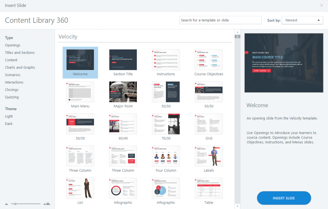
Task: Select the Labels slide thumbnail
Action: (x=209, y=156)
